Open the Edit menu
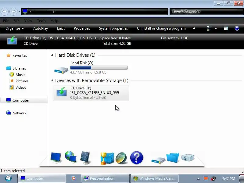The width and height of the screenshot is (244, 183). [x=16, y=21]
